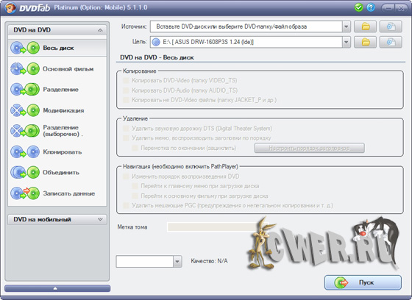Click the green checkmark settings icon

click(x=358, y=7)
